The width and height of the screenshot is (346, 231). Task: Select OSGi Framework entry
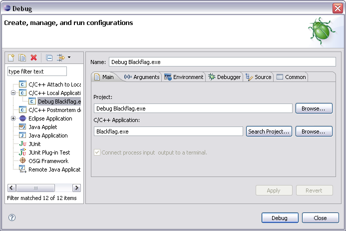48,160
